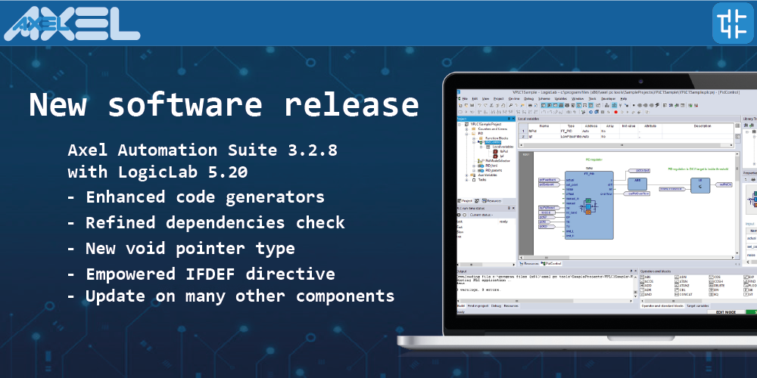Select PidModeSelector in the project tree
Screen dimensions: 757x378
(497, 161)
